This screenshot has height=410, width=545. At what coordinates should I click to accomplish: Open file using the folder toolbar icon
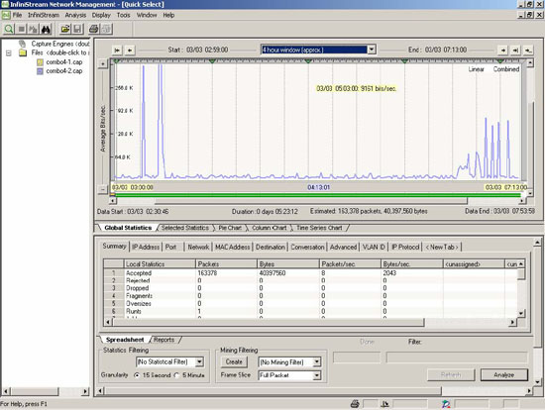tap(65, 29)
